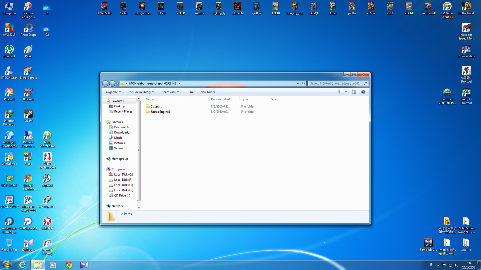Image resolution: width=481 pixels, height=270 pixels.
Task: Click Burn in the Explorer toolbar
Action: 190,92
